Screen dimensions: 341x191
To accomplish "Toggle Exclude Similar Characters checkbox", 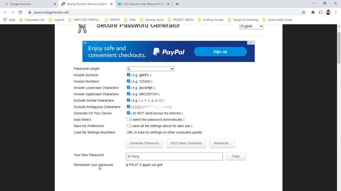I will [128, 100].
